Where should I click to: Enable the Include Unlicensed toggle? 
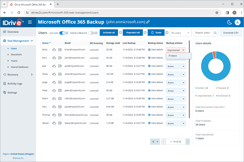[x=91, y=33]
